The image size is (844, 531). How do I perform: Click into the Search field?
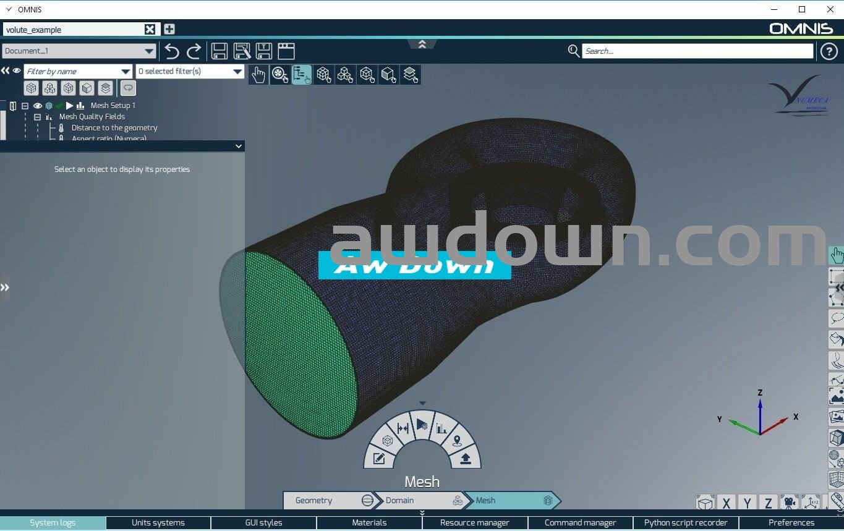tap(697, 51)
